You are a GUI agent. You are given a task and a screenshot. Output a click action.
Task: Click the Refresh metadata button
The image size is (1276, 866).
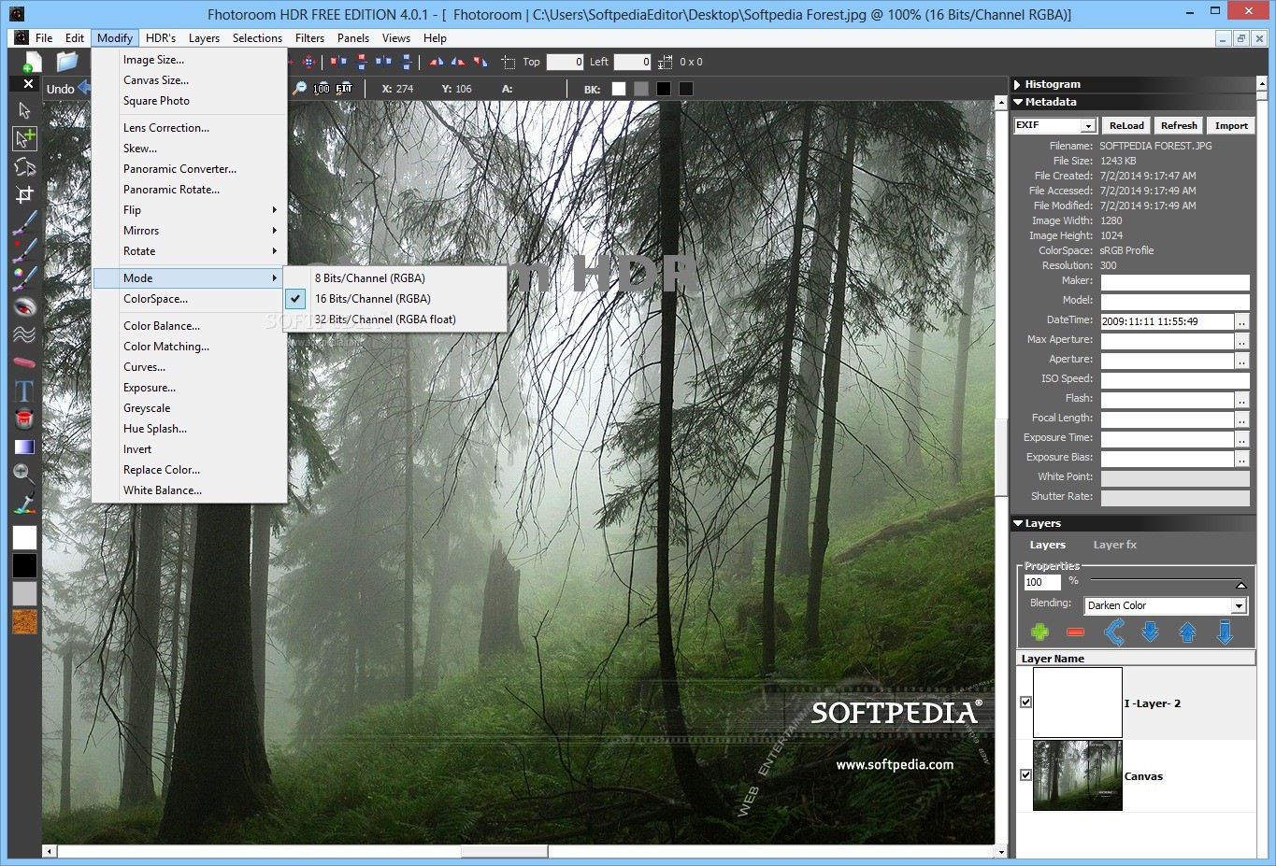coord(1179,125)
